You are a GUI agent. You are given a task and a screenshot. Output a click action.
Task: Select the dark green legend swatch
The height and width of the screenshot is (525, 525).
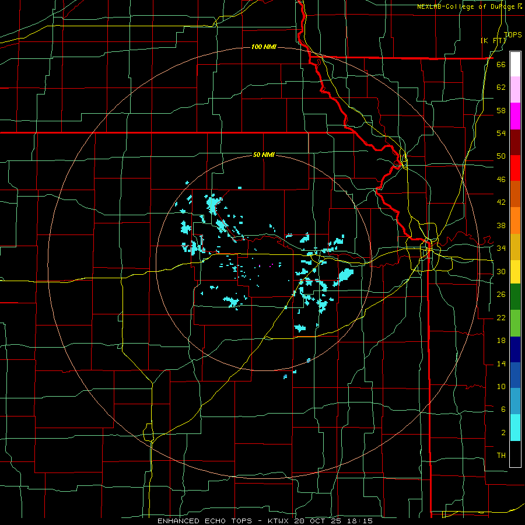515,297
